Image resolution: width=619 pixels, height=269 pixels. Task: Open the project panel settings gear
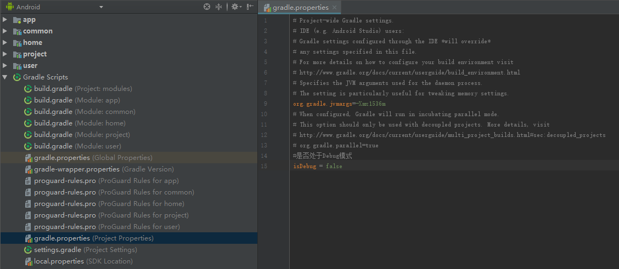pyautogui.click(x=235, y=7)
